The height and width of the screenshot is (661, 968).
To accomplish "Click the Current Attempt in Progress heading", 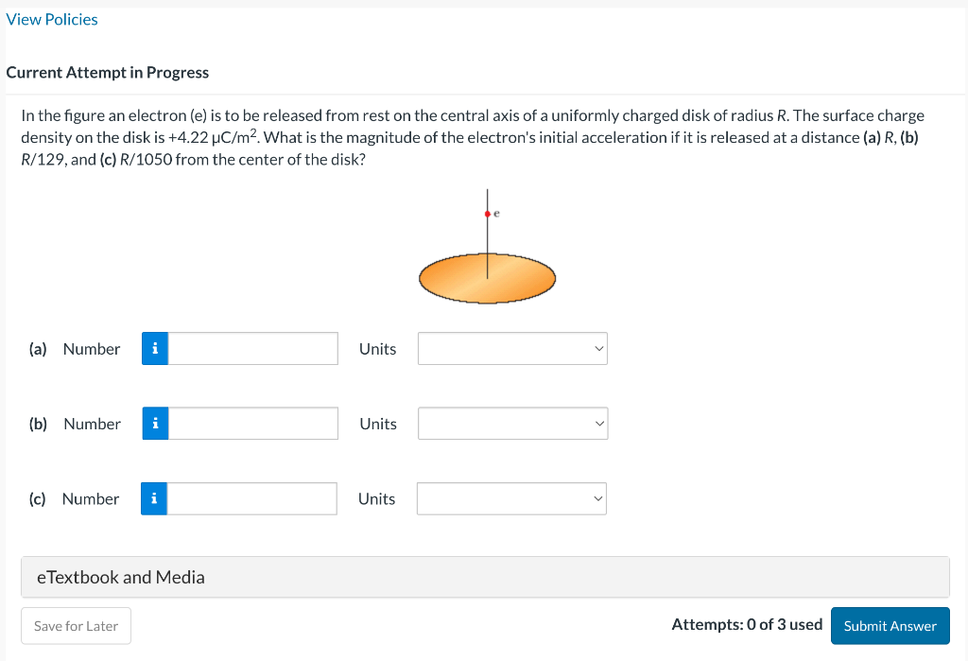I will (107, 72).
